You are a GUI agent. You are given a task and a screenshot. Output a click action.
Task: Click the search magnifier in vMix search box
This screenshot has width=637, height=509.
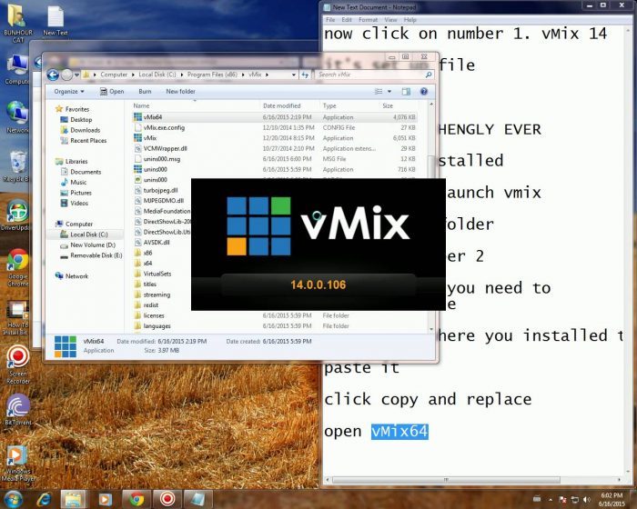(x=429, y=75)
